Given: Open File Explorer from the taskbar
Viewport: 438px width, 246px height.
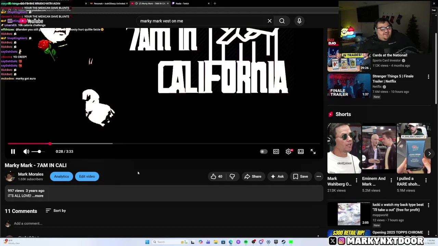Looking at the screenshot, I should (216, 242).
